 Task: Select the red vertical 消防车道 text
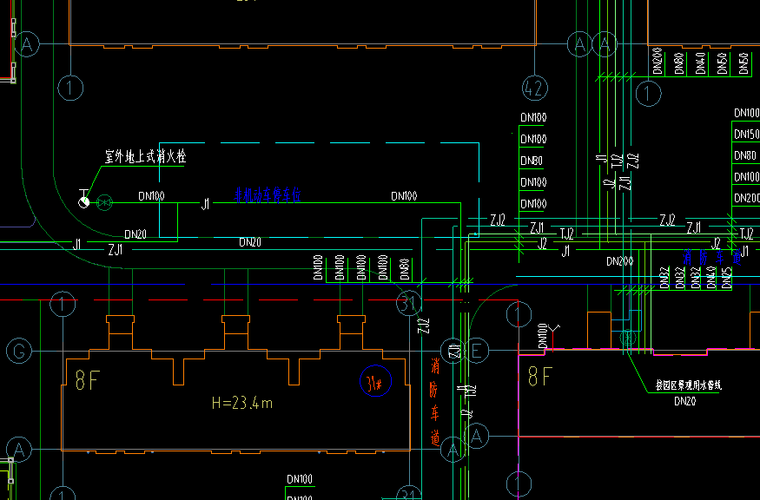pyautogui.click(x=435, y=402)
